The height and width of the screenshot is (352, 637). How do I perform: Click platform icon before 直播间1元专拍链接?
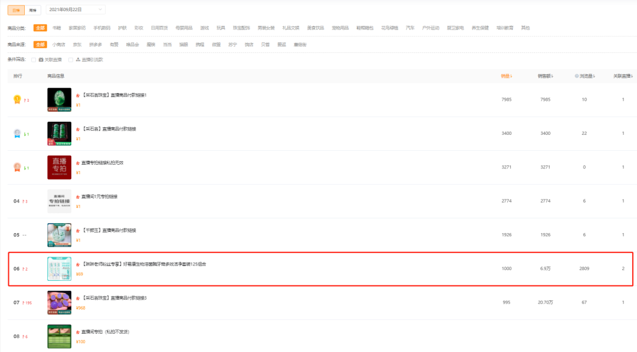[78, 197]
